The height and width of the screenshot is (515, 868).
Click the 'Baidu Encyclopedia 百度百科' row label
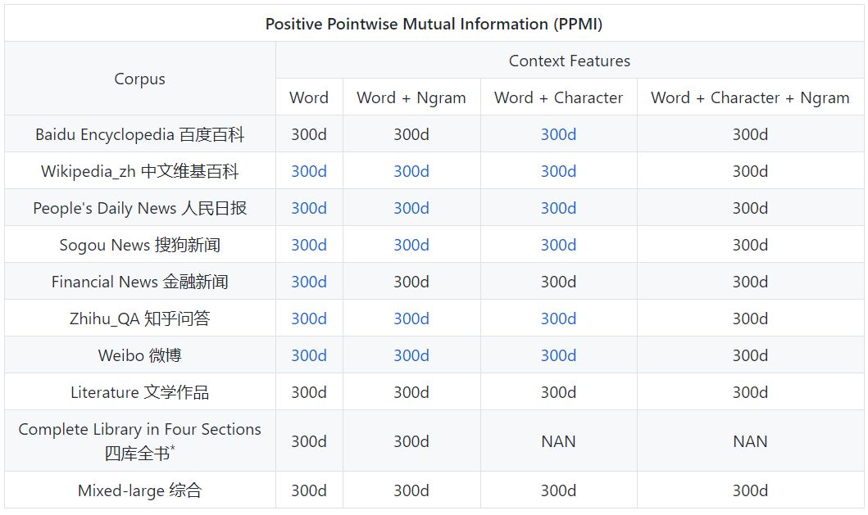[139, 134]
